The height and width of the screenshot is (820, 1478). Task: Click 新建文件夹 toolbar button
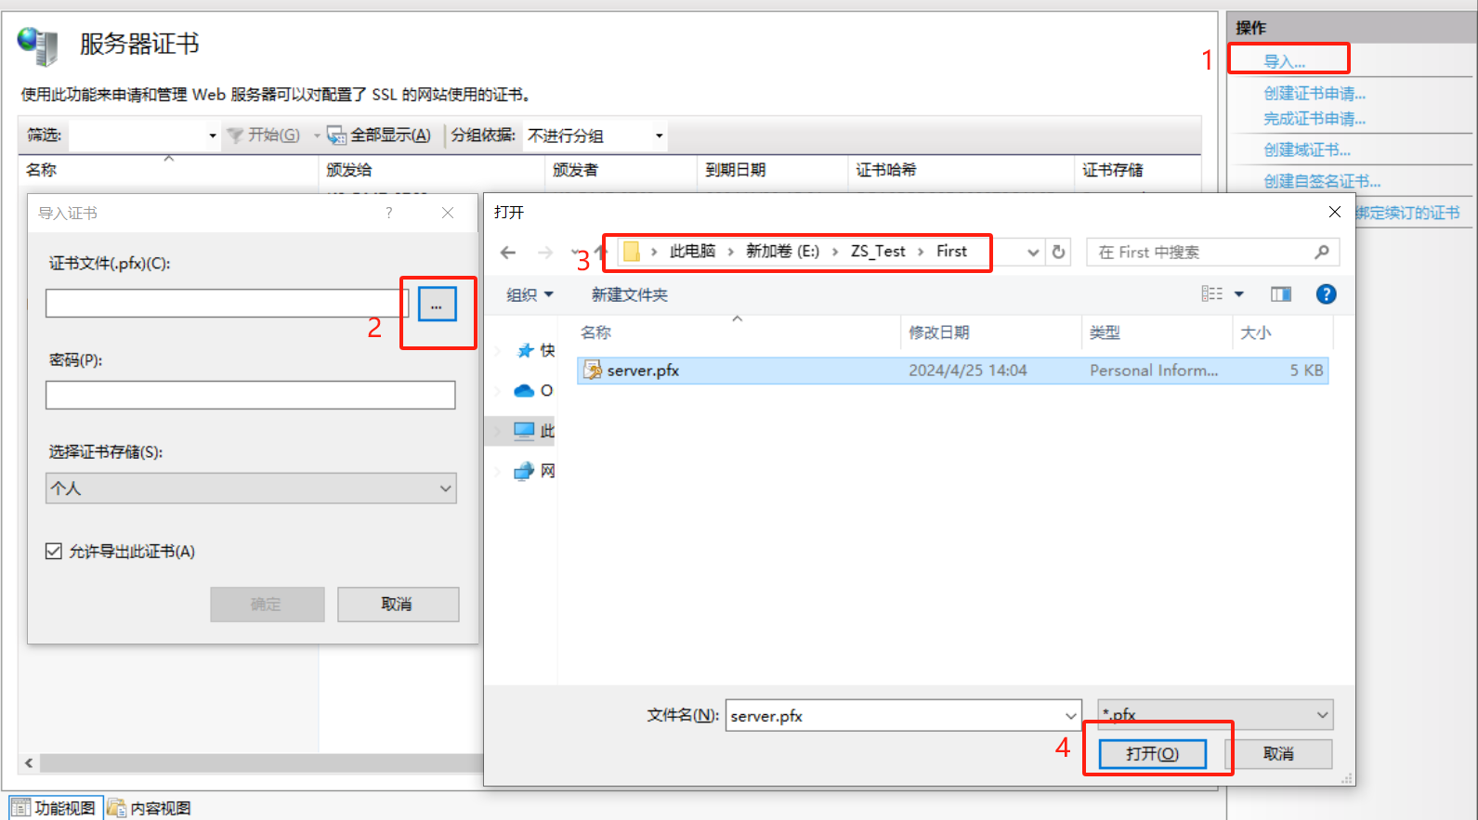(629, 294)
